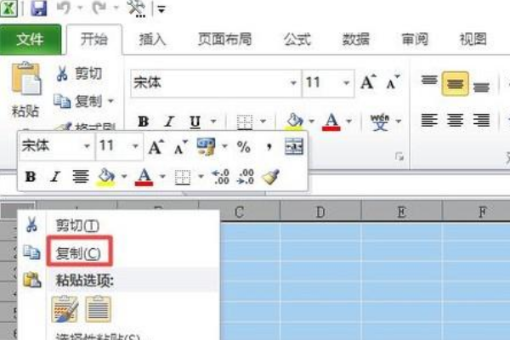Choose 剪切(T) from the context menu
The height and width of the screenshot is (340, 510).
point(77,225)
